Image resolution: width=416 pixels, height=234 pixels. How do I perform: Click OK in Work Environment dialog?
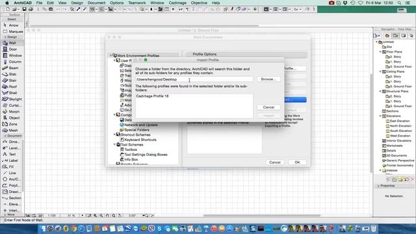[297, 162]
